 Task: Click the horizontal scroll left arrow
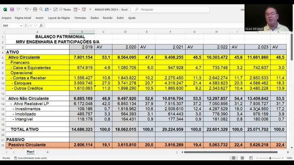182,152
